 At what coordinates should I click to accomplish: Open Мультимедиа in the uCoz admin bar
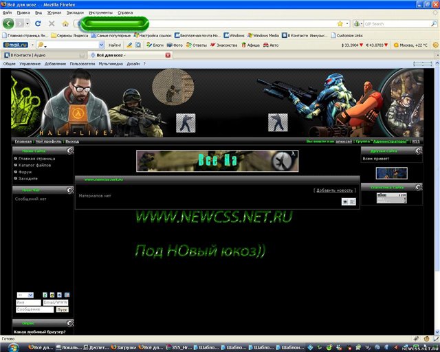(x=111, y=64)
